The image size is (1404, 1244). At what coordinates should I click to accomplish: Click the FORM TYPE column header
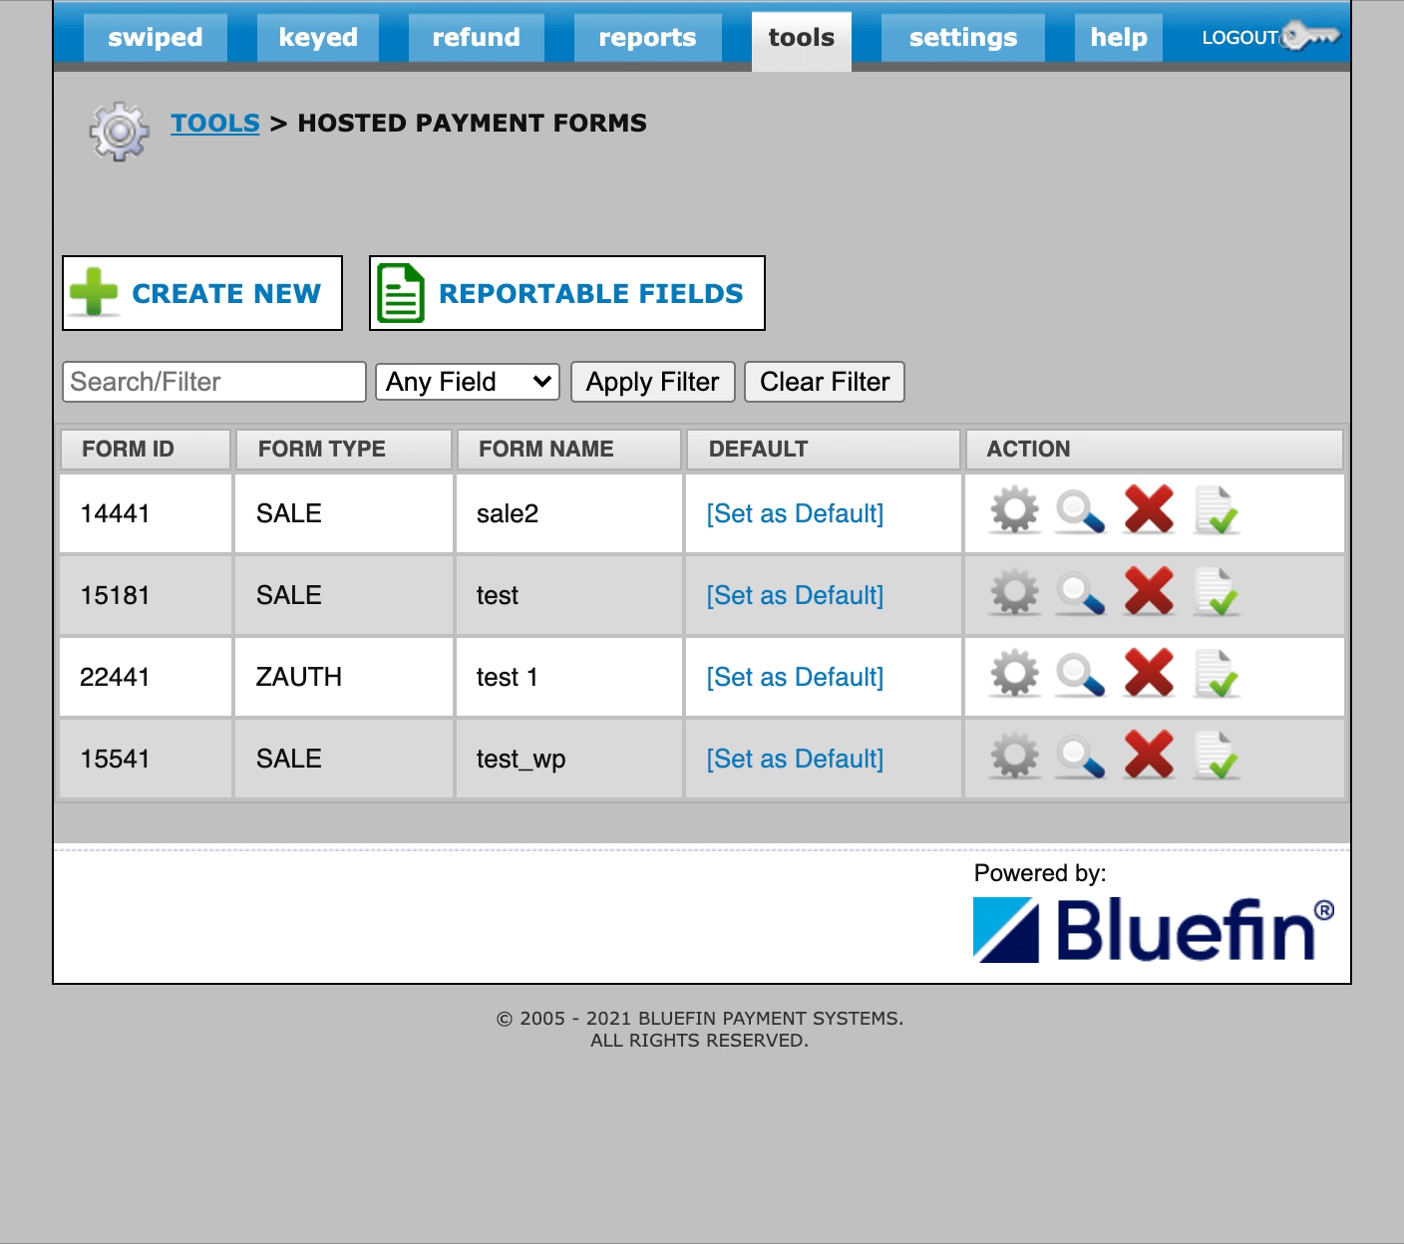pyautogui.click(x=344, y=450)
